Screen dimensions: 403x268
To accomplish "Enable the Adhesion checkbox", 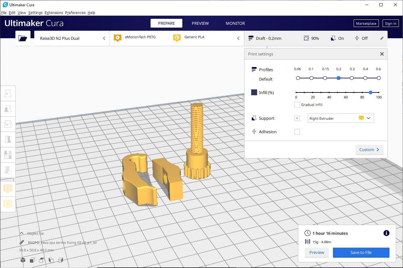I will click(297, 132).
